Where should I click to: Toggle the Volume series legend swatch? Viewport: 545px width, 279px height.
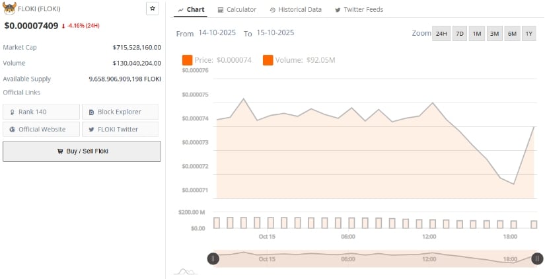pos(268,60)
